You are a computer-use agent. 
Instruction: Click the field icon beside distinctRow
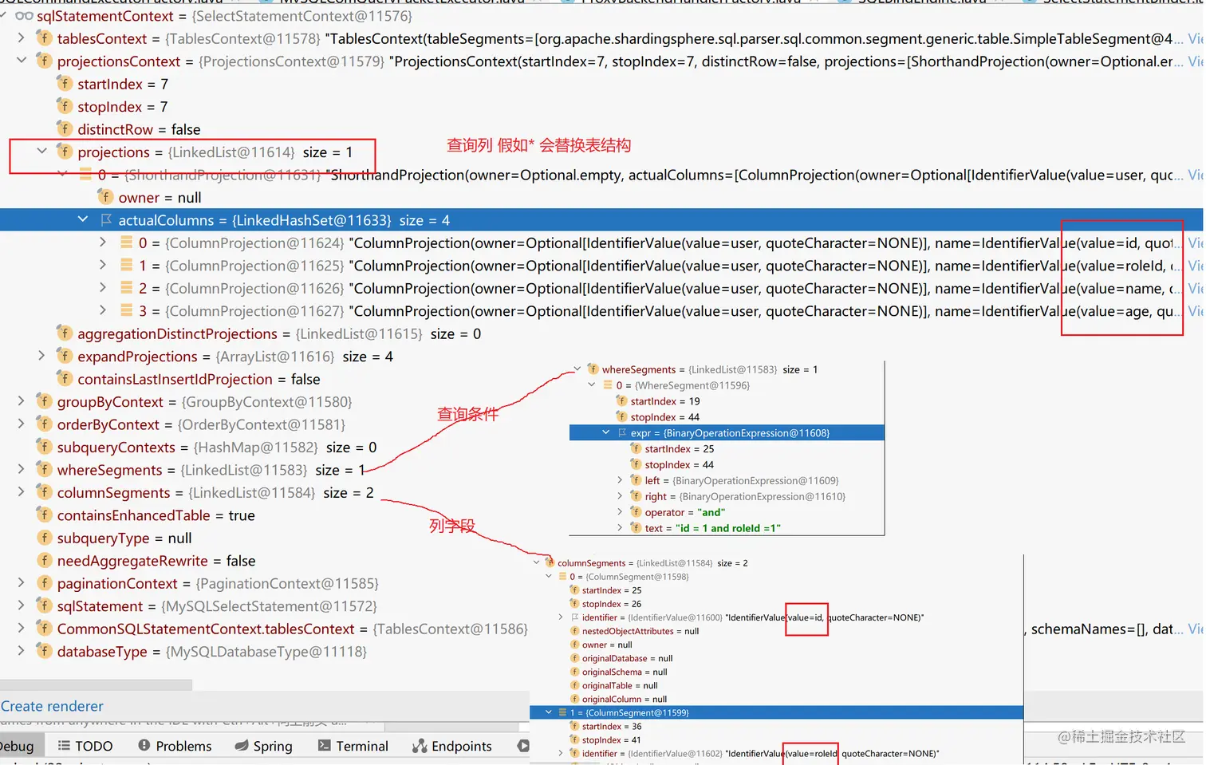(x=63, y=128)
